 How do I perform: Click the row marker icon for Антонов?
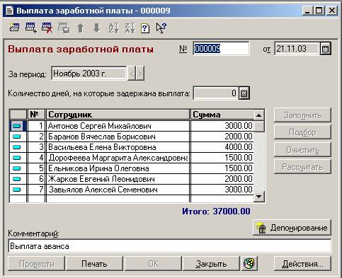(x=16, y=126)
